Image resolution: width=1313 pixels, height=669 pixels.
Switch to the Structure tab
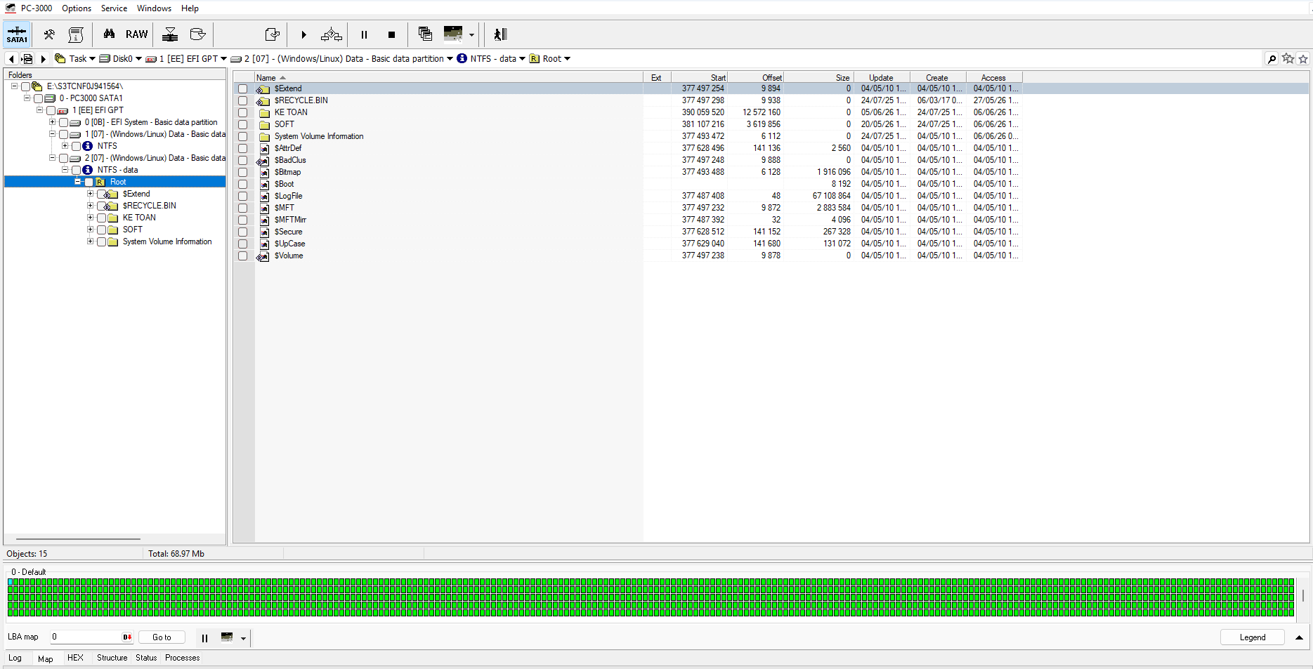point(112,658)
